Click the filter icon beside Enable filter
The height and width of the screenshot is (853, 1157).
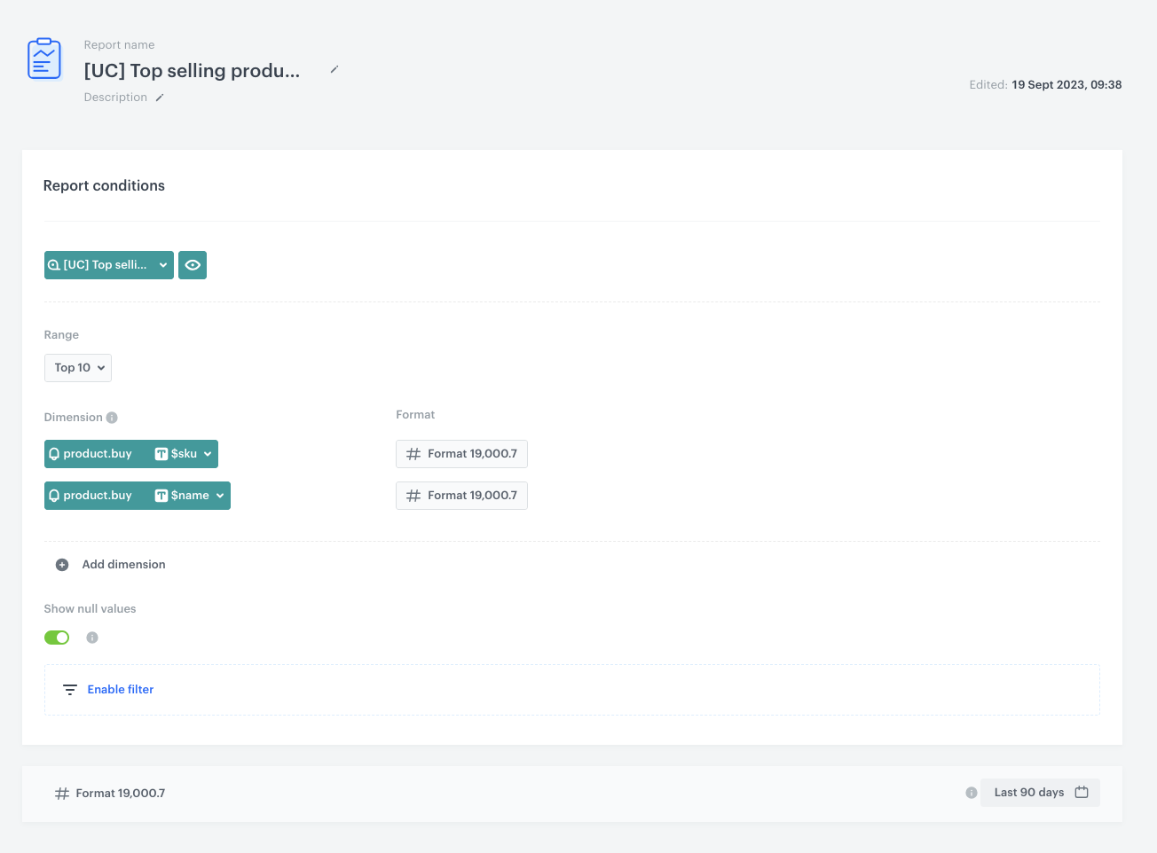pos(70,690)
